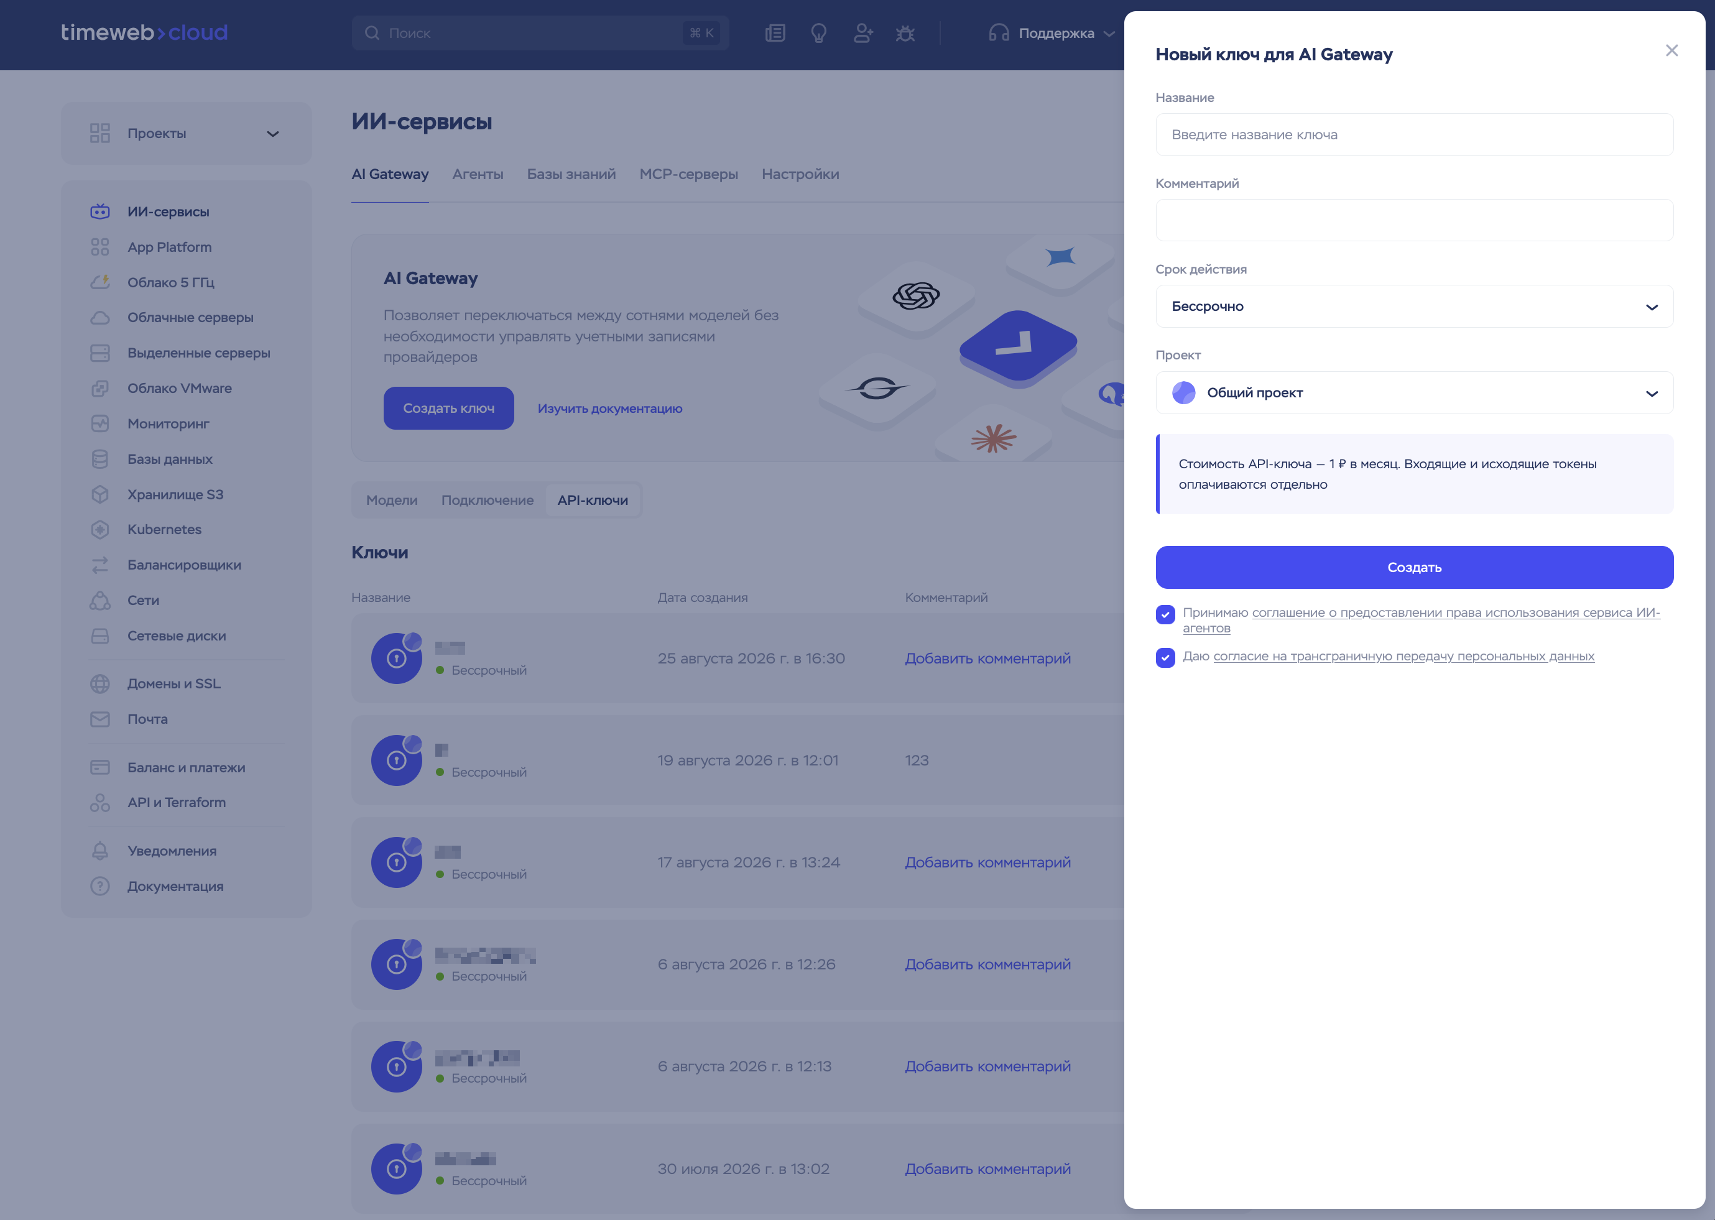Add comment to 17 августа key
Viewport: 1715px width, 1220px height.
tap(987, 862)
